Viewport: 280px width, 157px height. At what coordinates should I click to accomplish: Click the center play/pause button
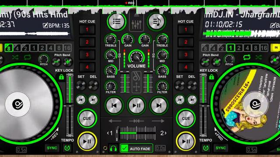[136, 106]
